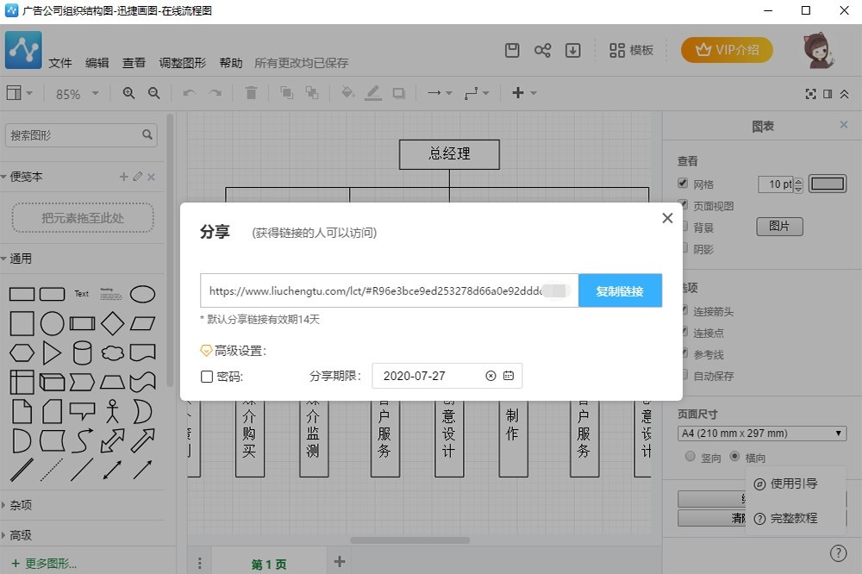Screen dimensions: 862x574
Task: Click the 搜索图形 search input field
Action: 73,135
